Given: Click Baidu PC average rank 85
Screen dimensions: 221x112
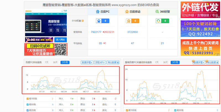Looking at the screenshot, I should pyautogui.click(x=100, y=43).
